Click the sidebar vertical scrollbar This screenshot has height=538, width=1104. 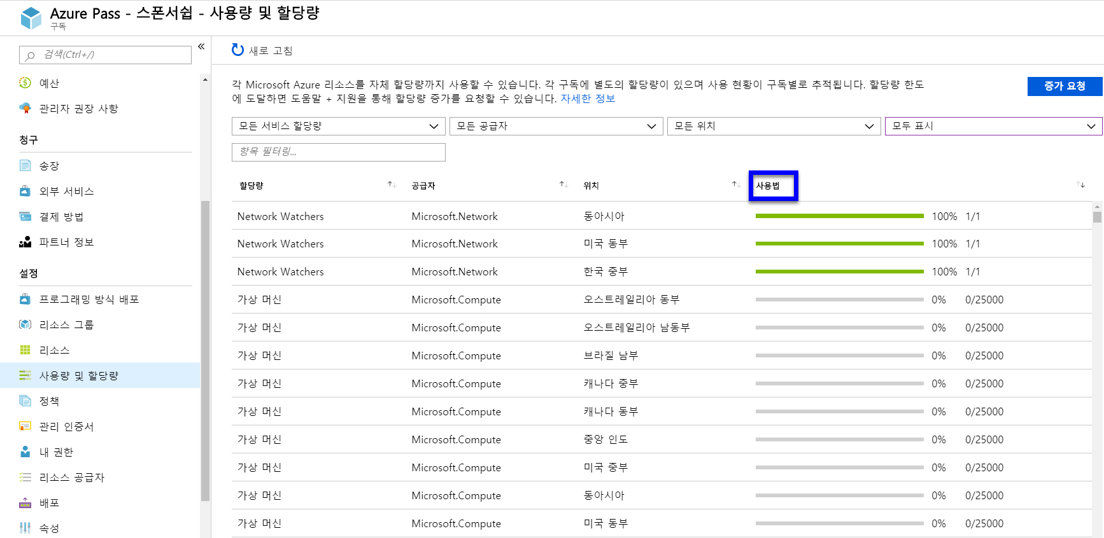pos(205,351)
